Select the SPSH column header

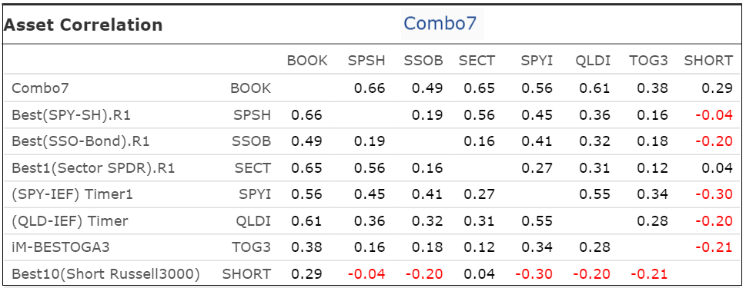(366, 61)
